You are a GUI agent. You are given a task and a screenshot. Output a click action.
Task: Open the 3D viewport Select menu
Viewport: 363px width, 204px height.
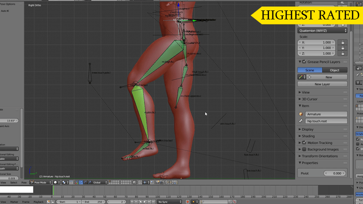point(13,183)
